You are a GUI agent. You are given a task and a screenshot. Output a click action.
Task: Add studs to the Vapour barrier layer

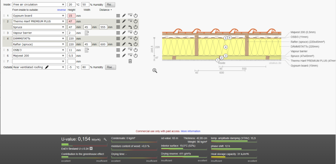tap(87, 33)
